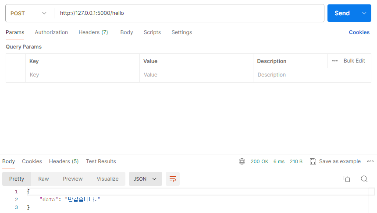Open Send button options arrow

click(x=364, y=13)
